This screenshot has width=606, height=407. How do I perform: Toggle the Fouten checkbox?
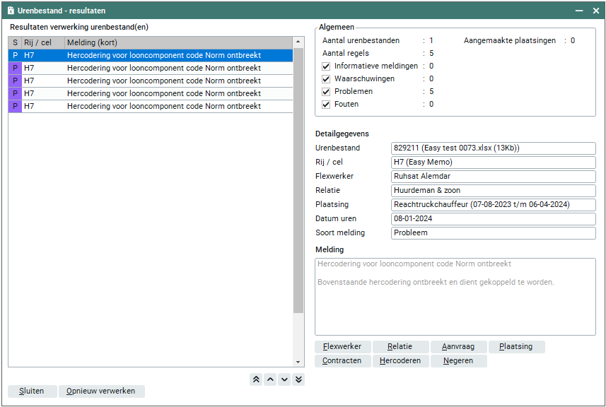[326, 105]
